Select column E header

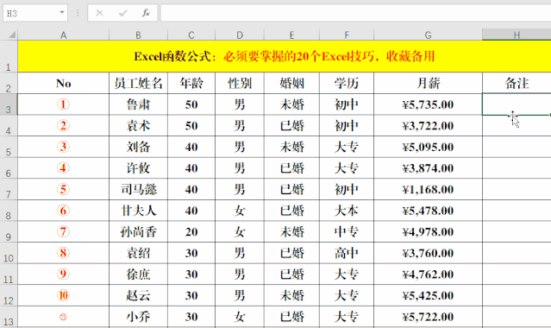point(291,35)
